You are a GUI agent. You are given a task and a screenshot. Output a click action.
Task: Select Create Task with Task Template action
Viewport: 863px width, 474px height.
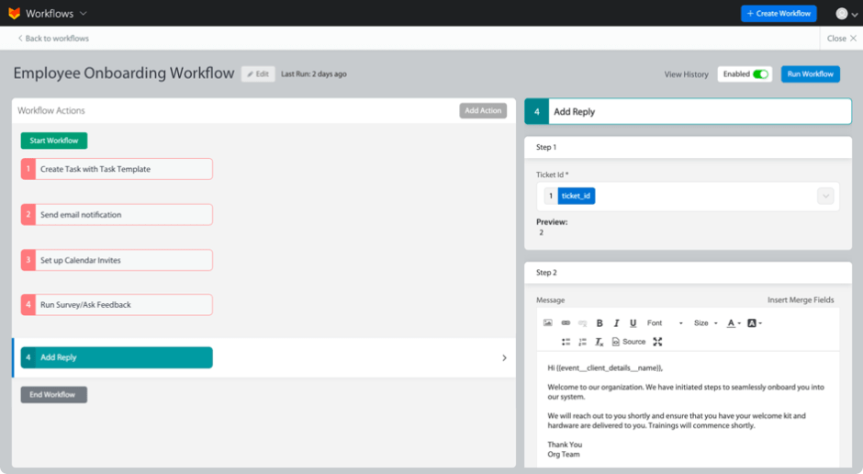(117, 169)
